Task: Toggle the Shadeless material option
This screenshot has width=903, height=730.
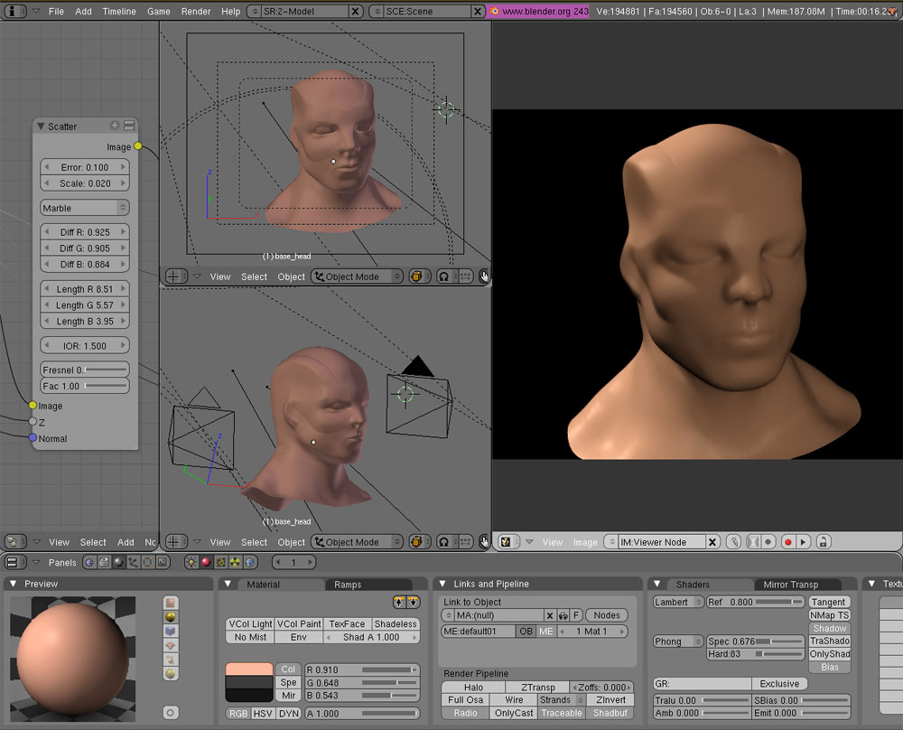Action: [396, 623]
